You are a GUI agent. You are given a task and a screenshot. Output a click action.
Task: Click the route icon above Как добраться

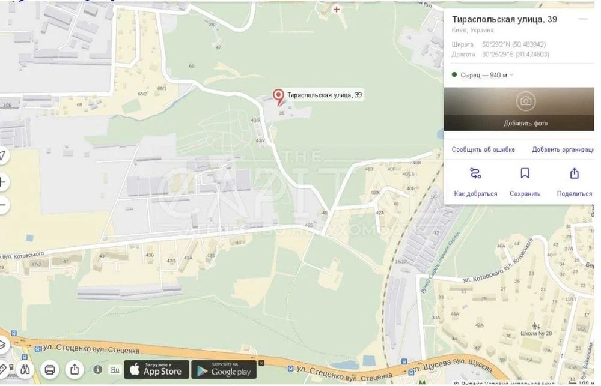point(475,174)
